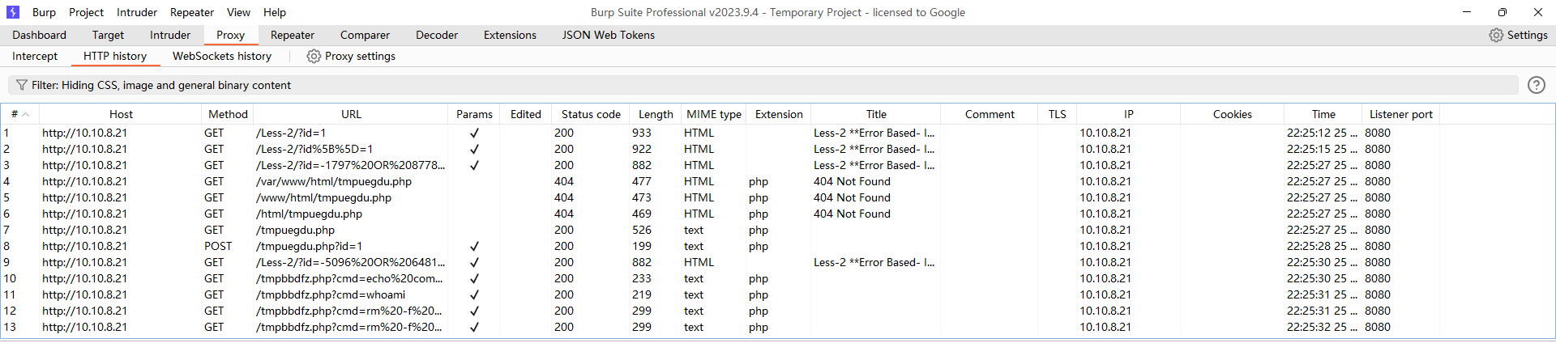
Task: Click length value 233 in row 10
Action: pos(642,278)
